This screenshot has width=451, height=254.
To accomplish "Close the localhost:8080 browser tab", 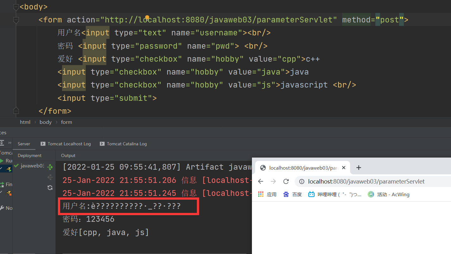I will [344, 168].
